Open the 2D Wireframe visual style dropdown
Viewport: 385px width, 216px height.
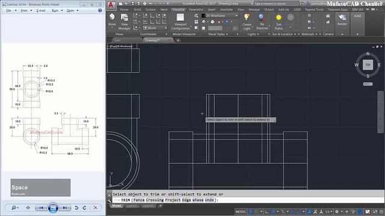[x=220, y=16]
